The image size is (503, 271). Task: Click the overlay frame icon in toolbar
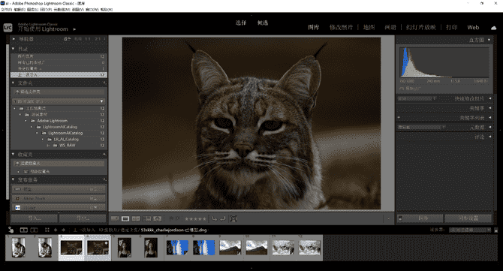(x=233, y=218)
